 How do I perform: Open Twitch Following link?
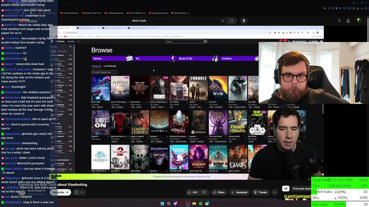coord(60,41)
